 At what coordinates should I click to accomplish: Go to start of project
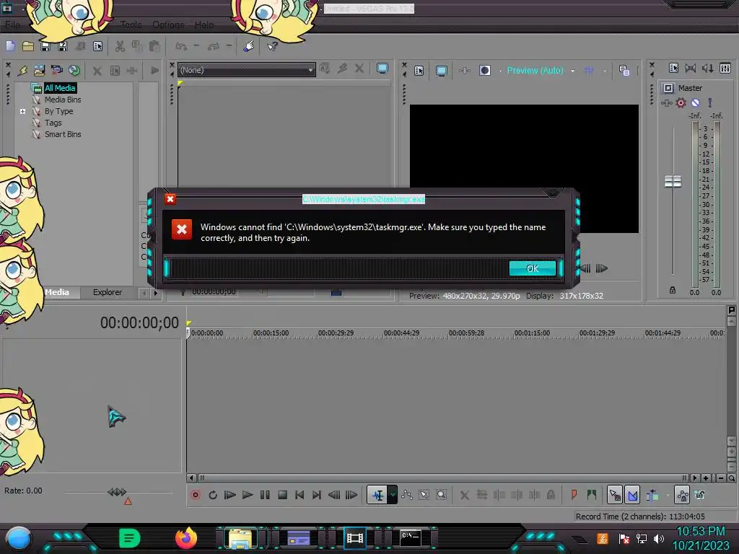coord(299,495)
